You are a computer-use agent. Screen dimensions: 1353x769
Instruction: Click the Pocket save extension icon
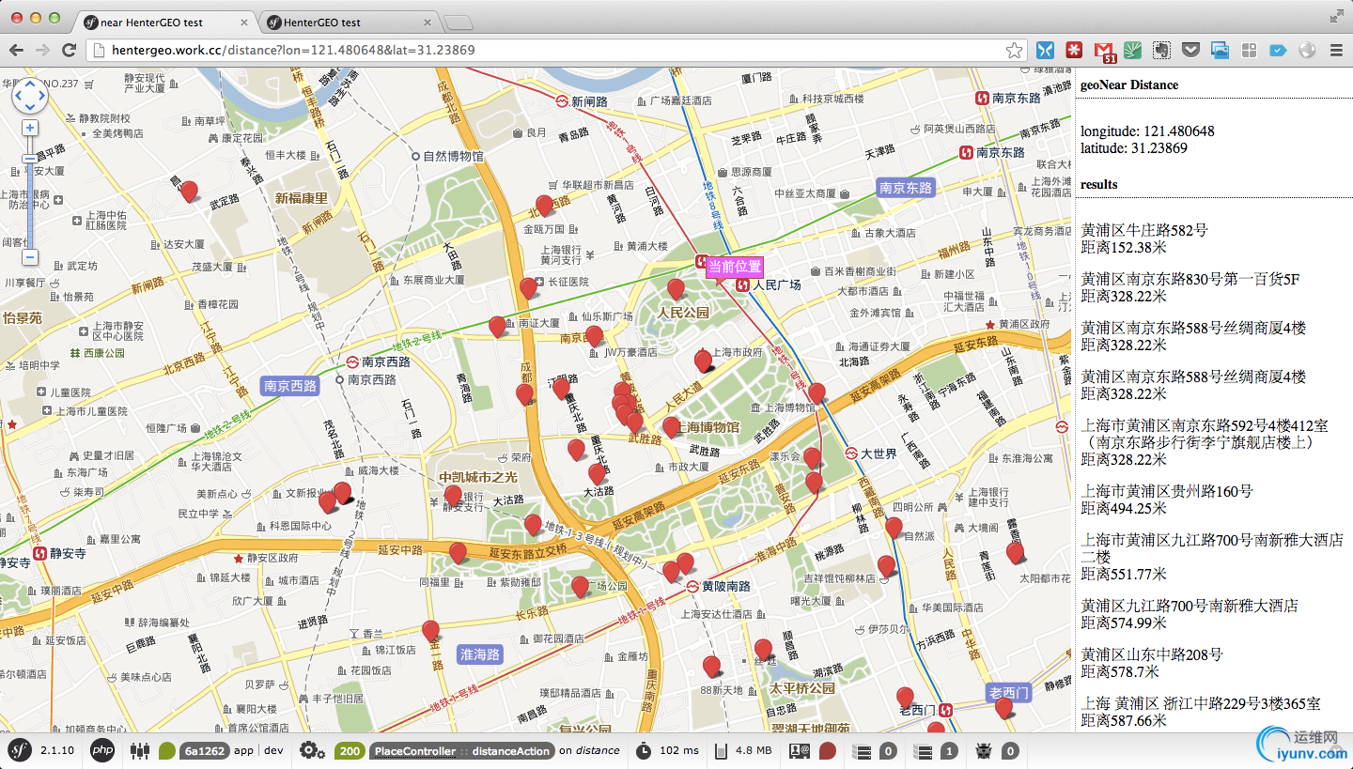tap(1190, 51)
